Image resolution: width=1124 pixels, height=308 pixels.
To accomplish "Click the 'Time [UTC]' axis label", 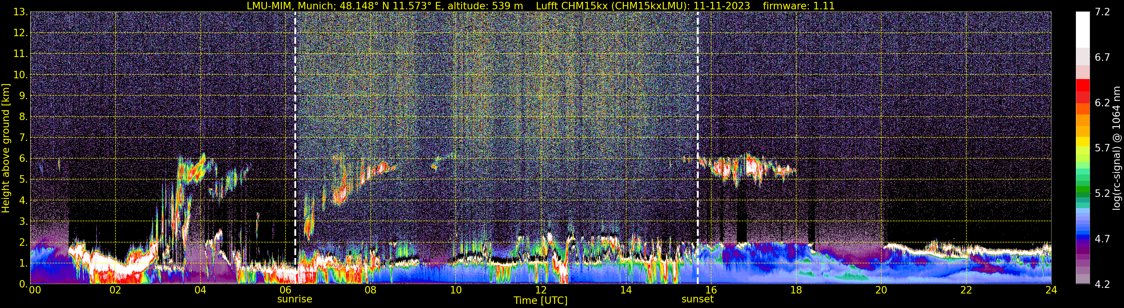I will tap(541, 301).
